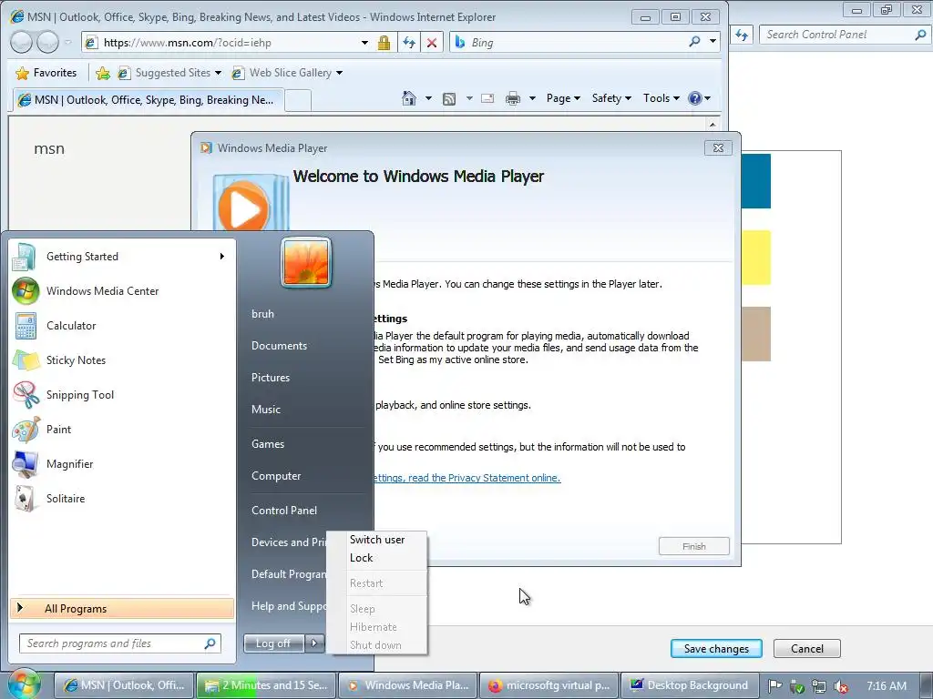Click the Windows Start orb
This screenshot has height=699, width=933.
(x=23, y=684)
